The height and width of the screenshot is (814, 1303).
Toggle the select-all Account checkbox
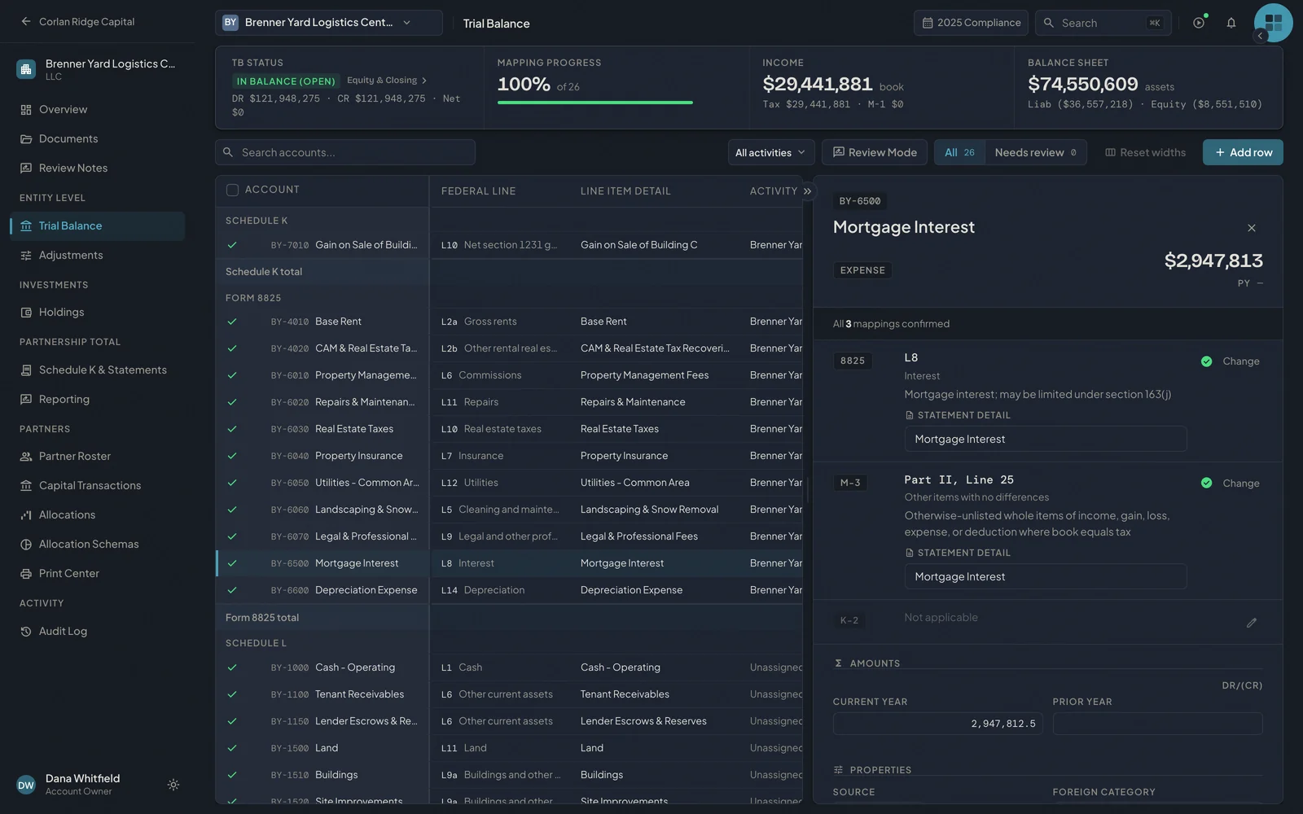point(232,190)
